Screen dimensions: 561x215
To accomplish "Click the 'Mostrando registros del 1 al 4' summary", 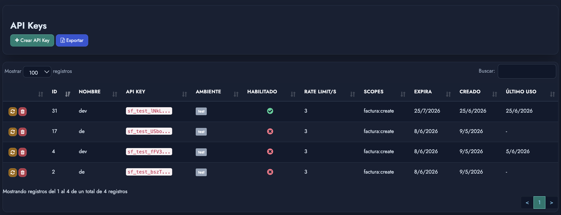I will click(x=65, y=191).
